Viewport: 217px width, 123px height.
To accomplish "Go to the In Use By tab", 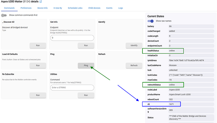I will 58,8.
